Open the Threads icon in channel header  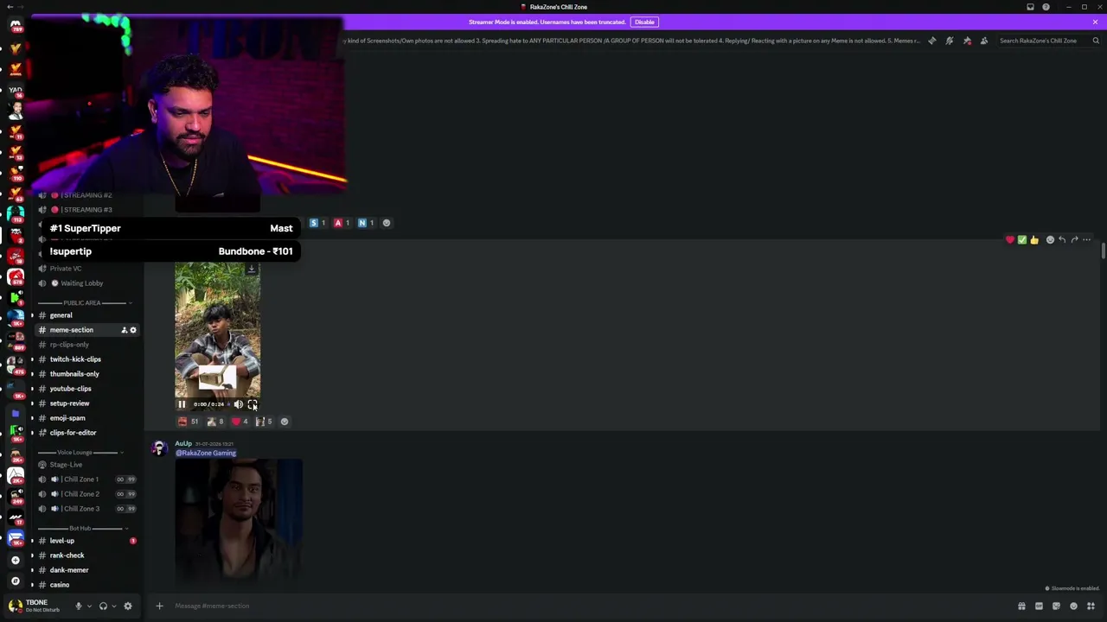931,41
